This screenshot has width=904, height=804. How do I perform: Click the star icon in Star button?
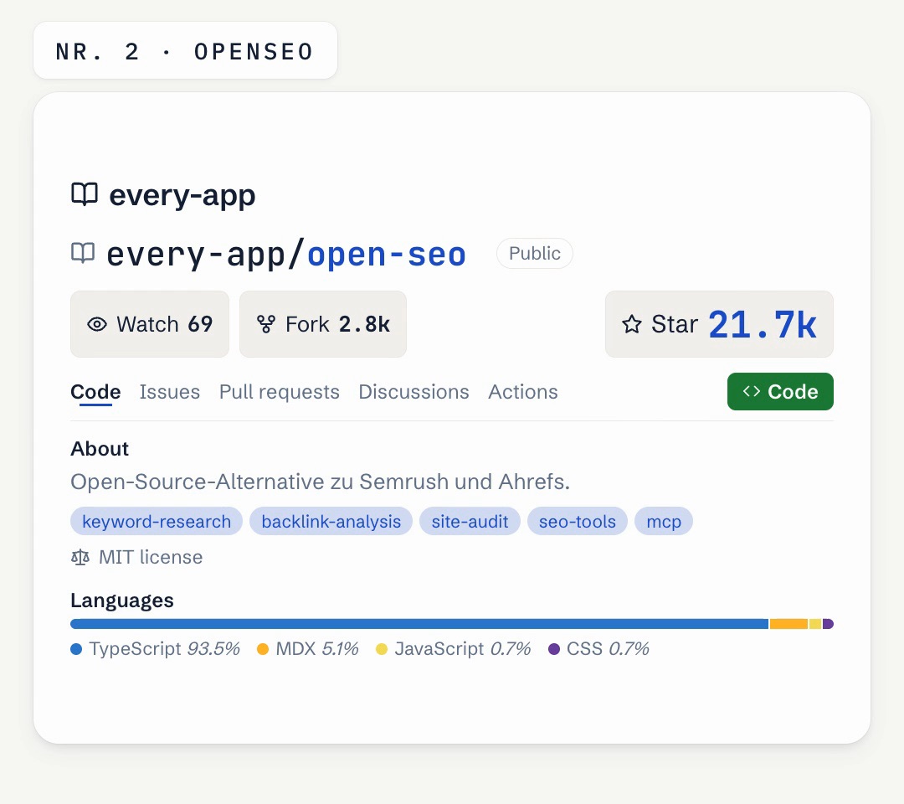click(631, 324)
